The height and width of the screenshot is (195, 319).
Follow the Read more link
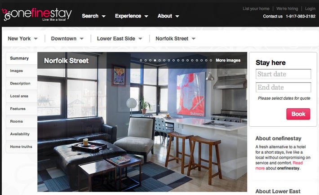click(x=279, y=165)
